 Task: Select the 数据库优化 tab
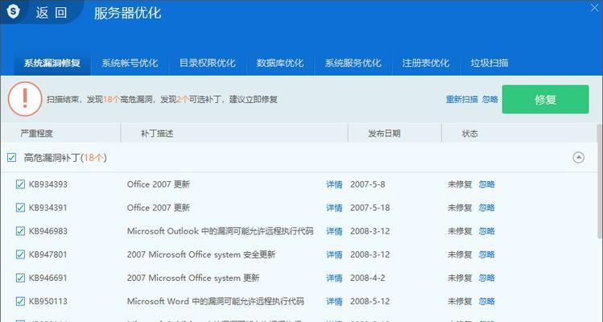pos(280,63)
